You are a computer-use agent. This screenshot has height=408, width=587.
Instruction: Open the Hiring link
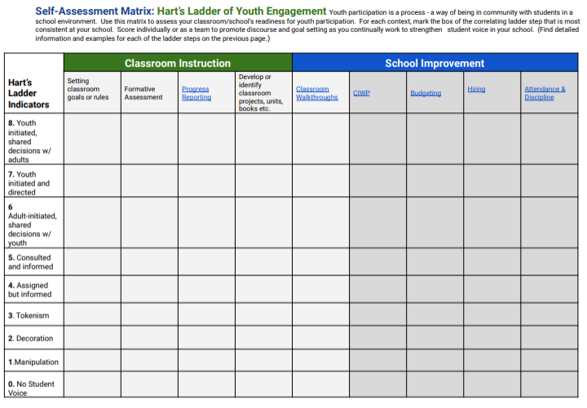pyautogui.click(x=476, y=89)
